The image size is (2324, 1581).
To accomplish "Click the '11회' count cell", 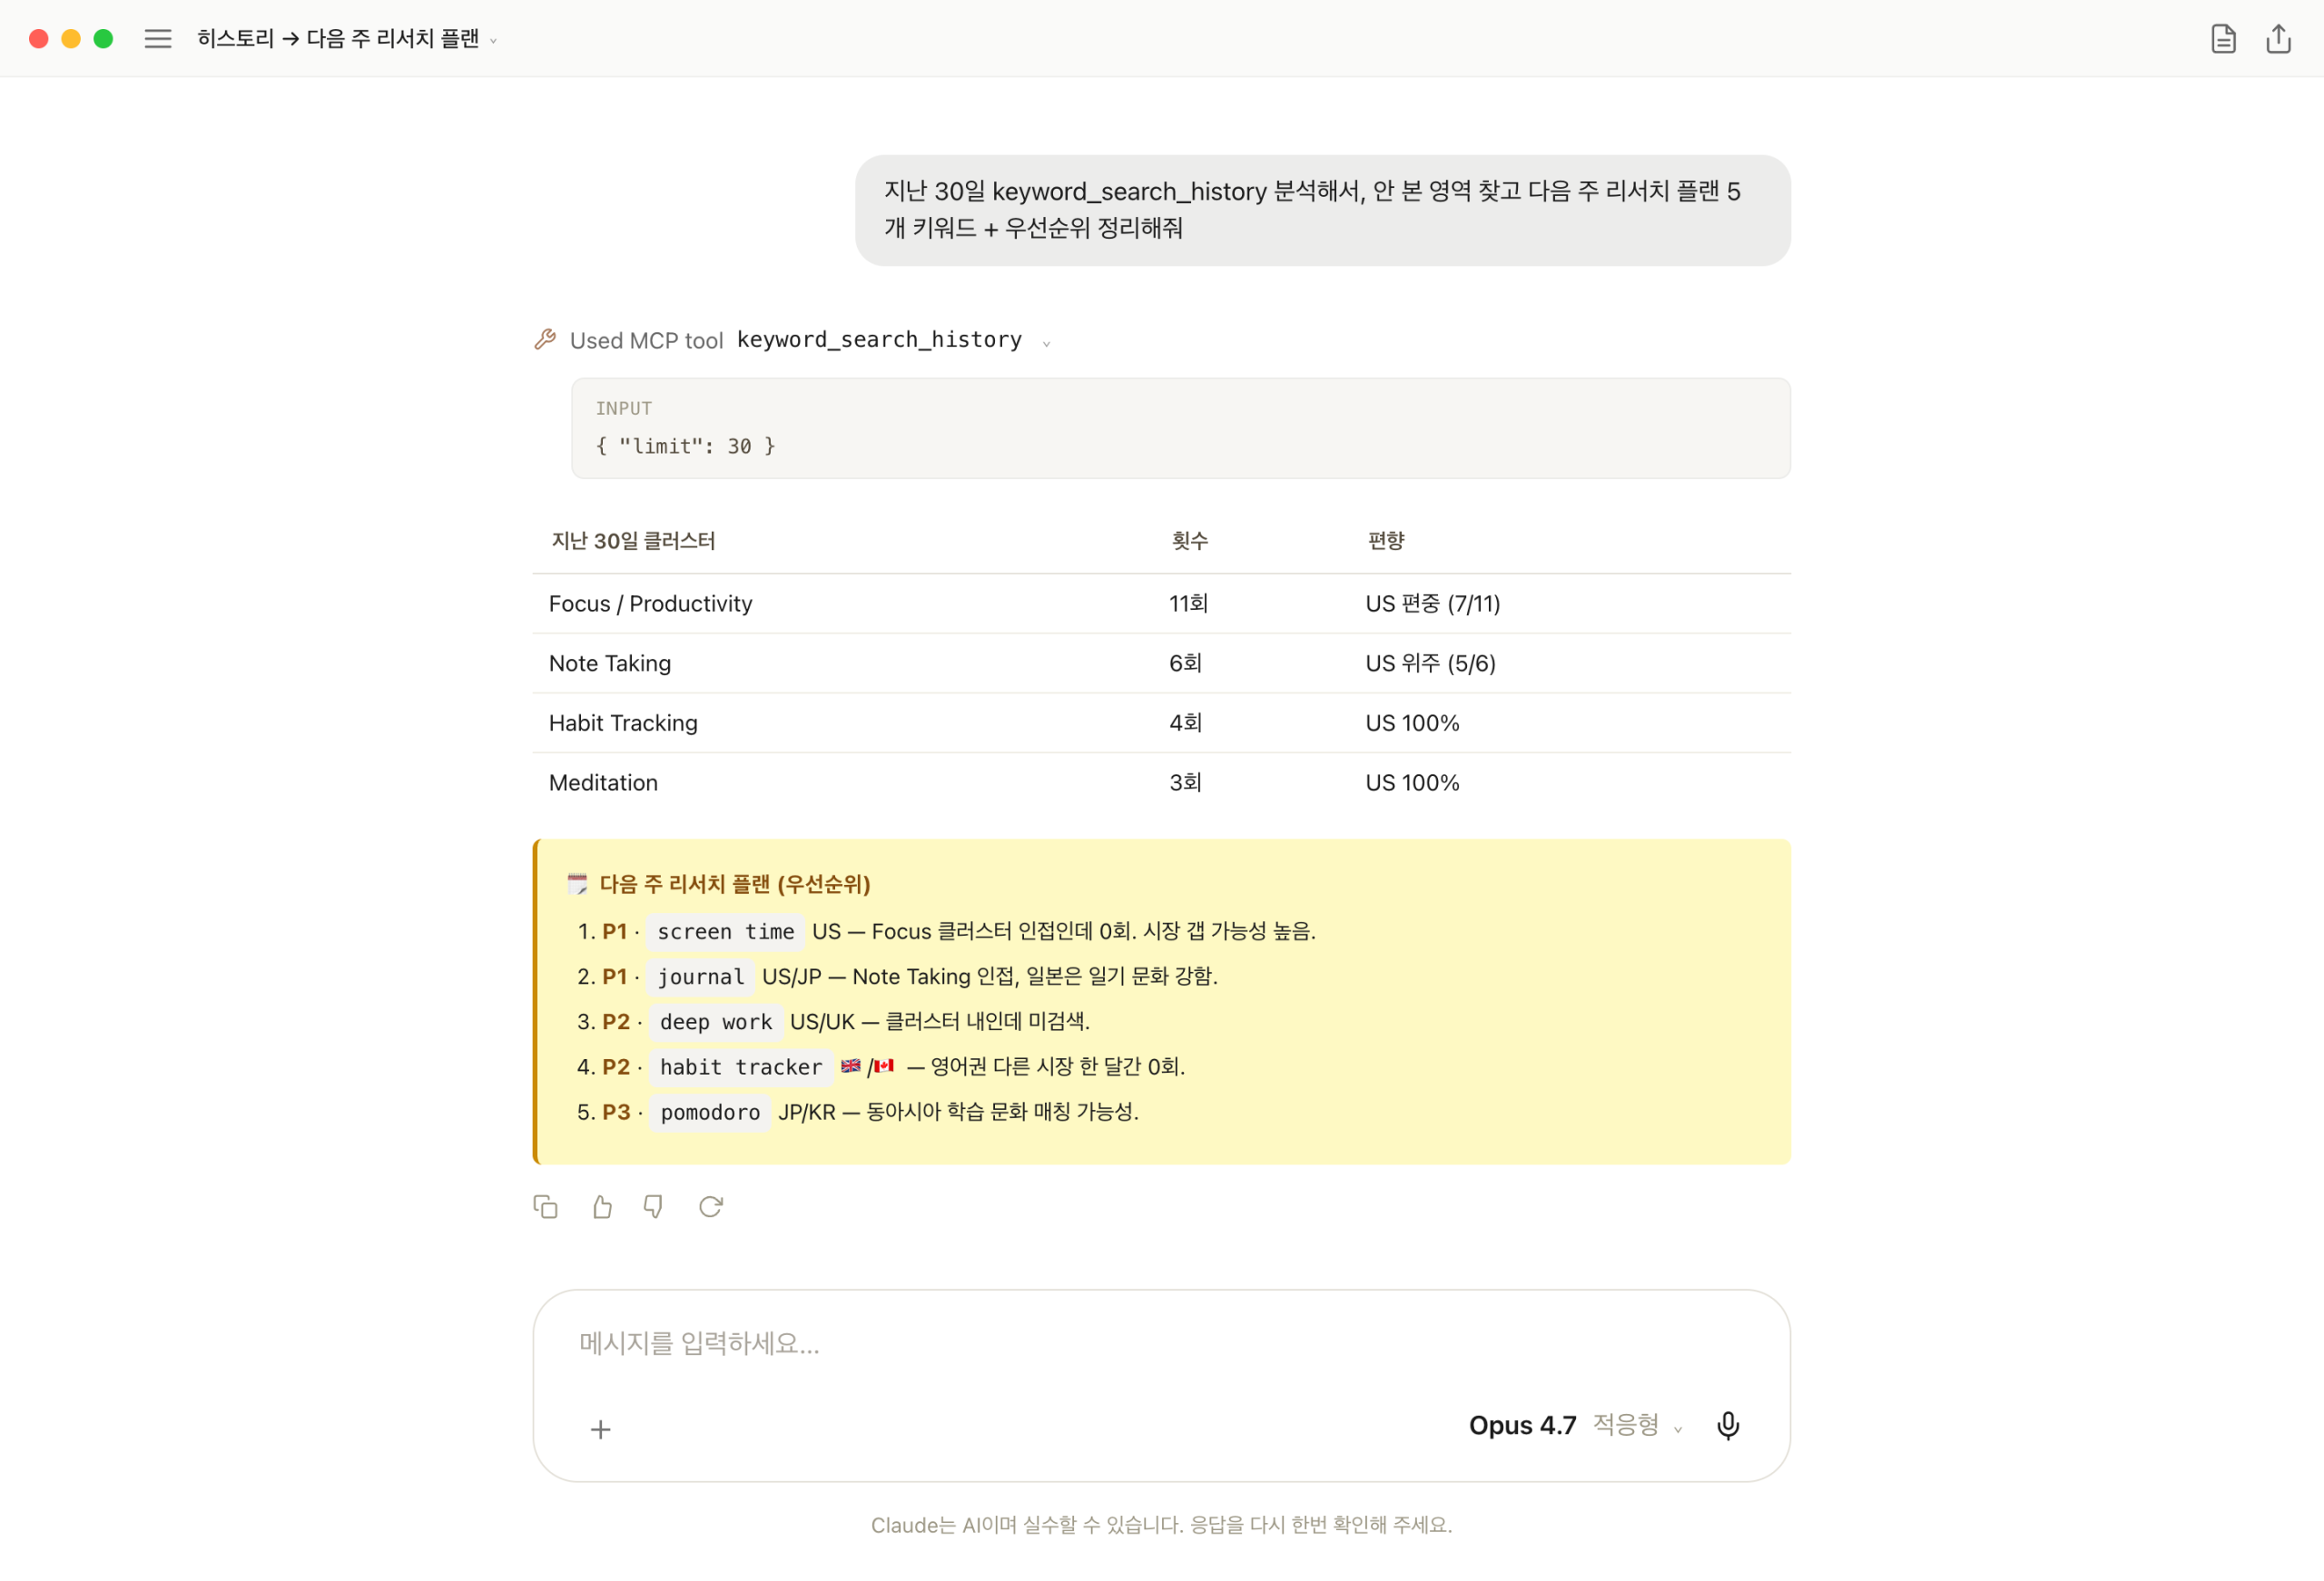I will click(x=1188, y=604).
